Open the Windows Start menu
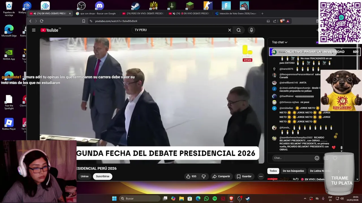Image resolution: width=362 pixels, height=203 pixels. tap(114, 198)
